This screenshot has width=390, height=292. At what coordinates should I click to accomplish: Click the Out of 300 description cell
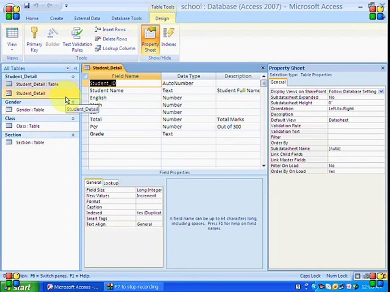[x=238, y=127]
